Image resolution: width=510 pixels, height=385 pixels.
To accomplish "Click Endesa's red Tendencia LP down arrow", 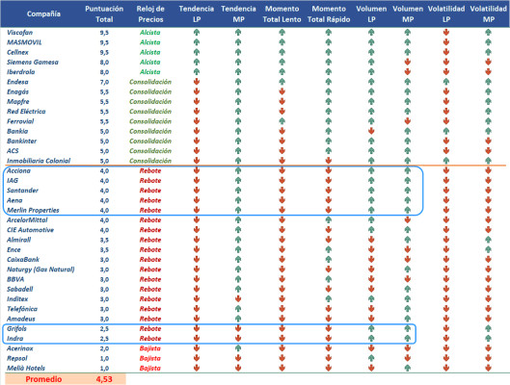I will coord(197,82).
